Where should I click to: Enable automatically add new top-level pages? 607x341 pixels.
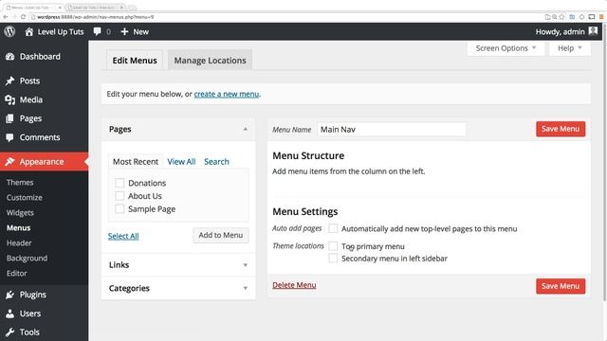[333, 228]
